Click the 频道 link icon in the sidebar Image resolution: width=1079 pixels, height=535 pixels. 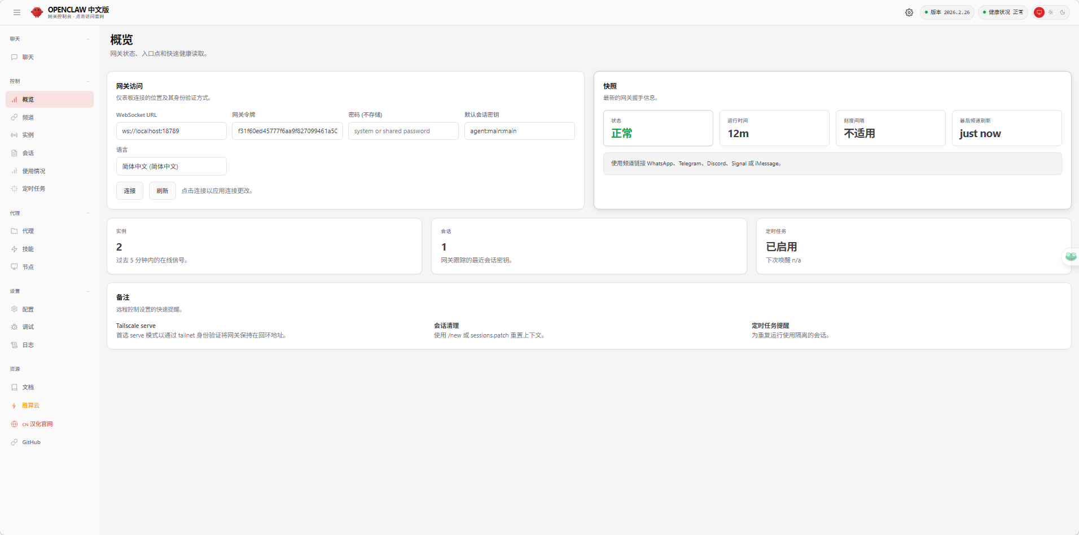point(14,117)
